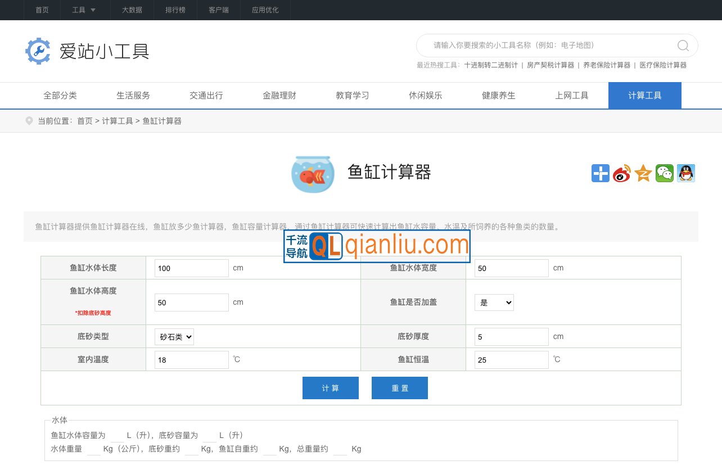This screenshot has width=722, height=465.
Task: Click the fish bowl calculator logo icon
Action: coord(313,173)
